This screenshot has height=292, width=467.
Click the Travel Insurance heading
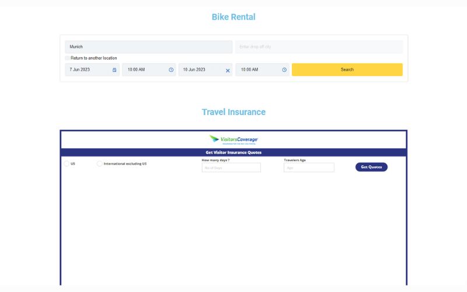pyautogui.click(x=233, y=112)
